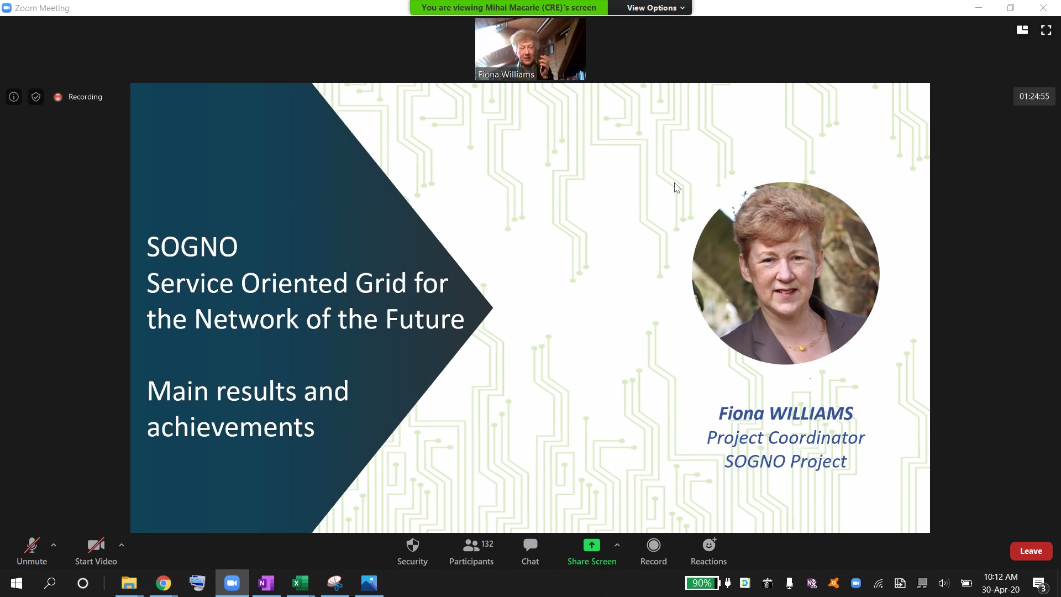Image resolution: width=1061 pixels, height=597 pixels.
Task: Click the green Share Screen button
Action: coord(591,551)
